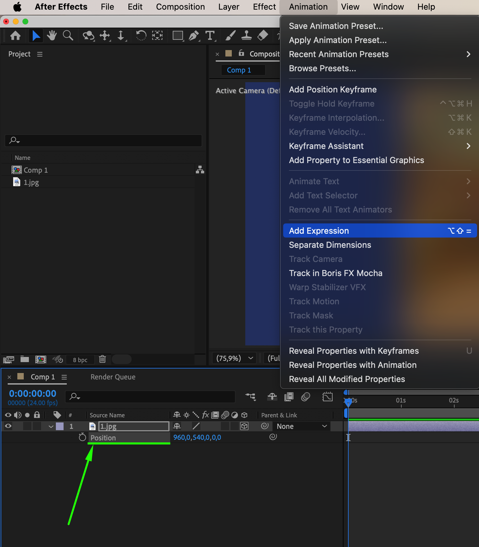This screenshot has width=479, height=547.
Task: Toggle 3D layer switch for 1.jpg
Action: pyautogui.click(x=244, y=426)
